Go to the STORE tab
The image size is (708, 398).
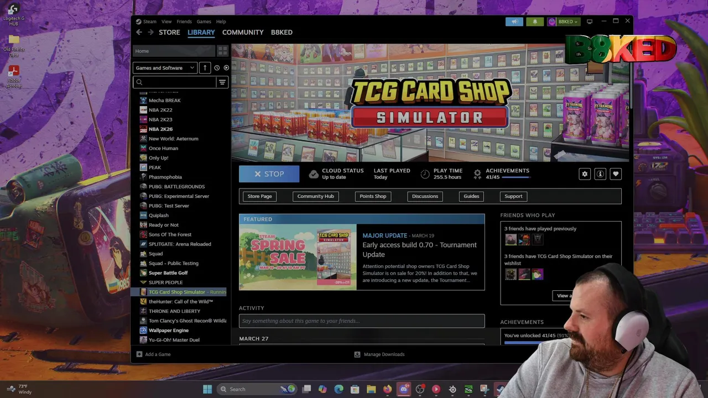(x=169, y=32)
